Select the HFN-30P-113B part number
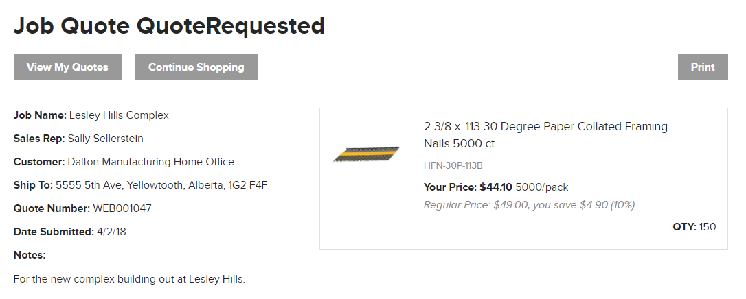 click(453, 166)
